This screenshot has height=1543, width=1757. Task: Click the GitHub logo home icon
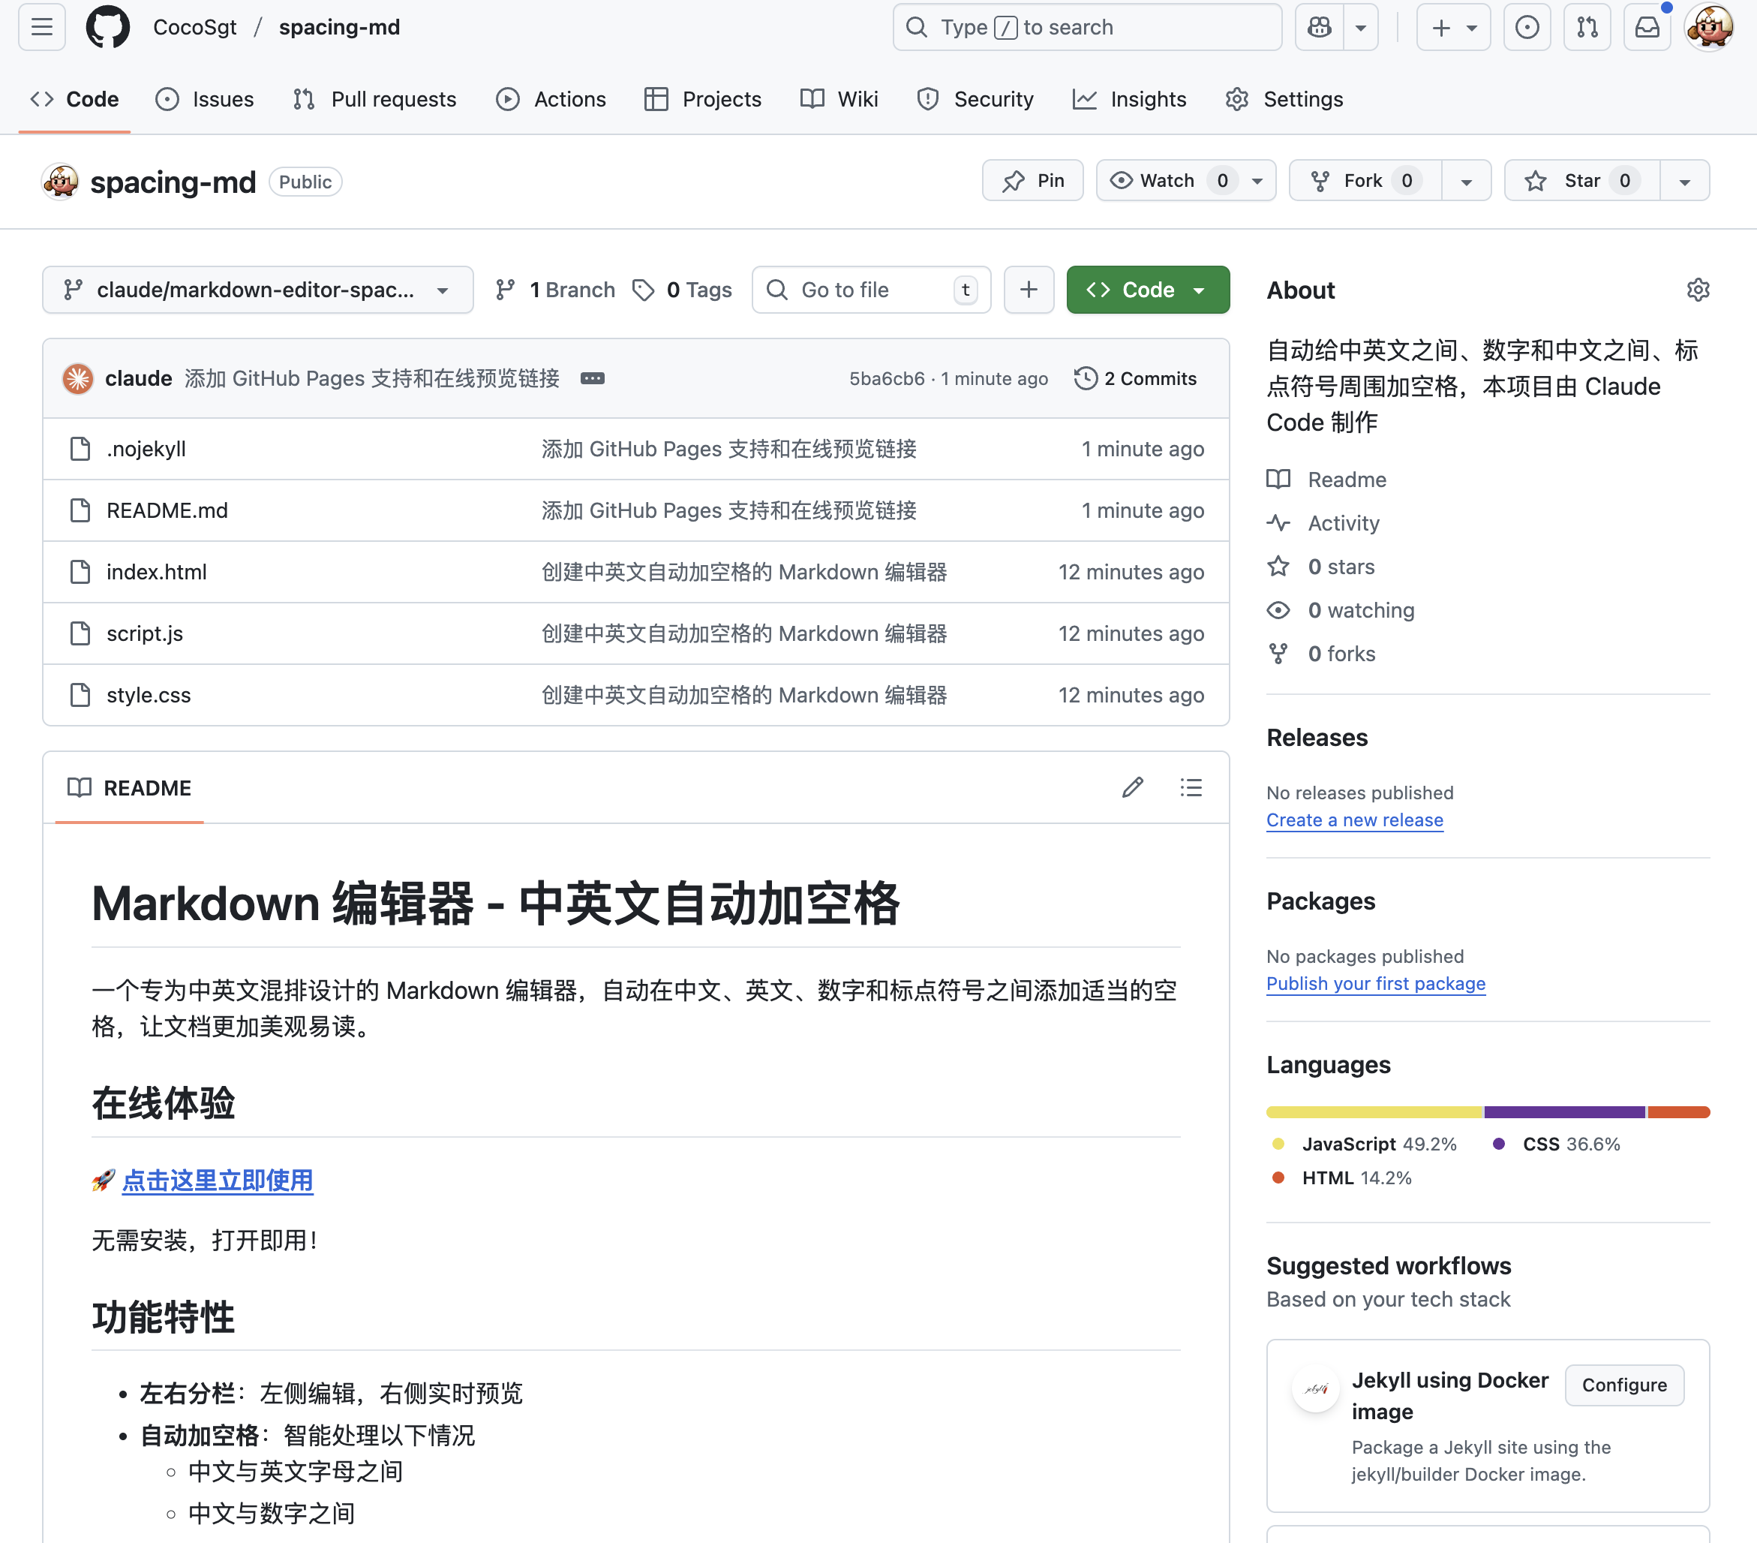[x=107, y=28]
